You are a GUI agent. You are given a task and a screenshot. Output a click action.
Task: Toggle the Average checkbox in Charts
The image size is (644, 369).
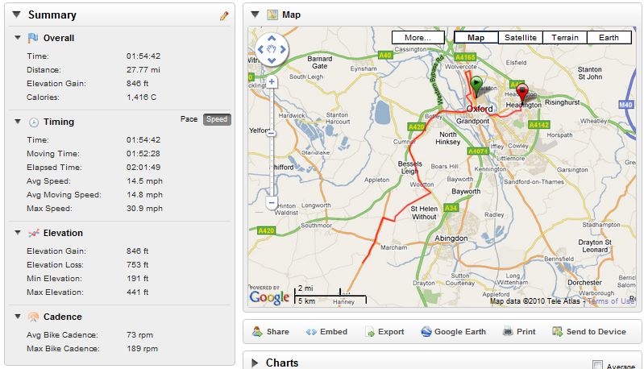coord(597,365)
